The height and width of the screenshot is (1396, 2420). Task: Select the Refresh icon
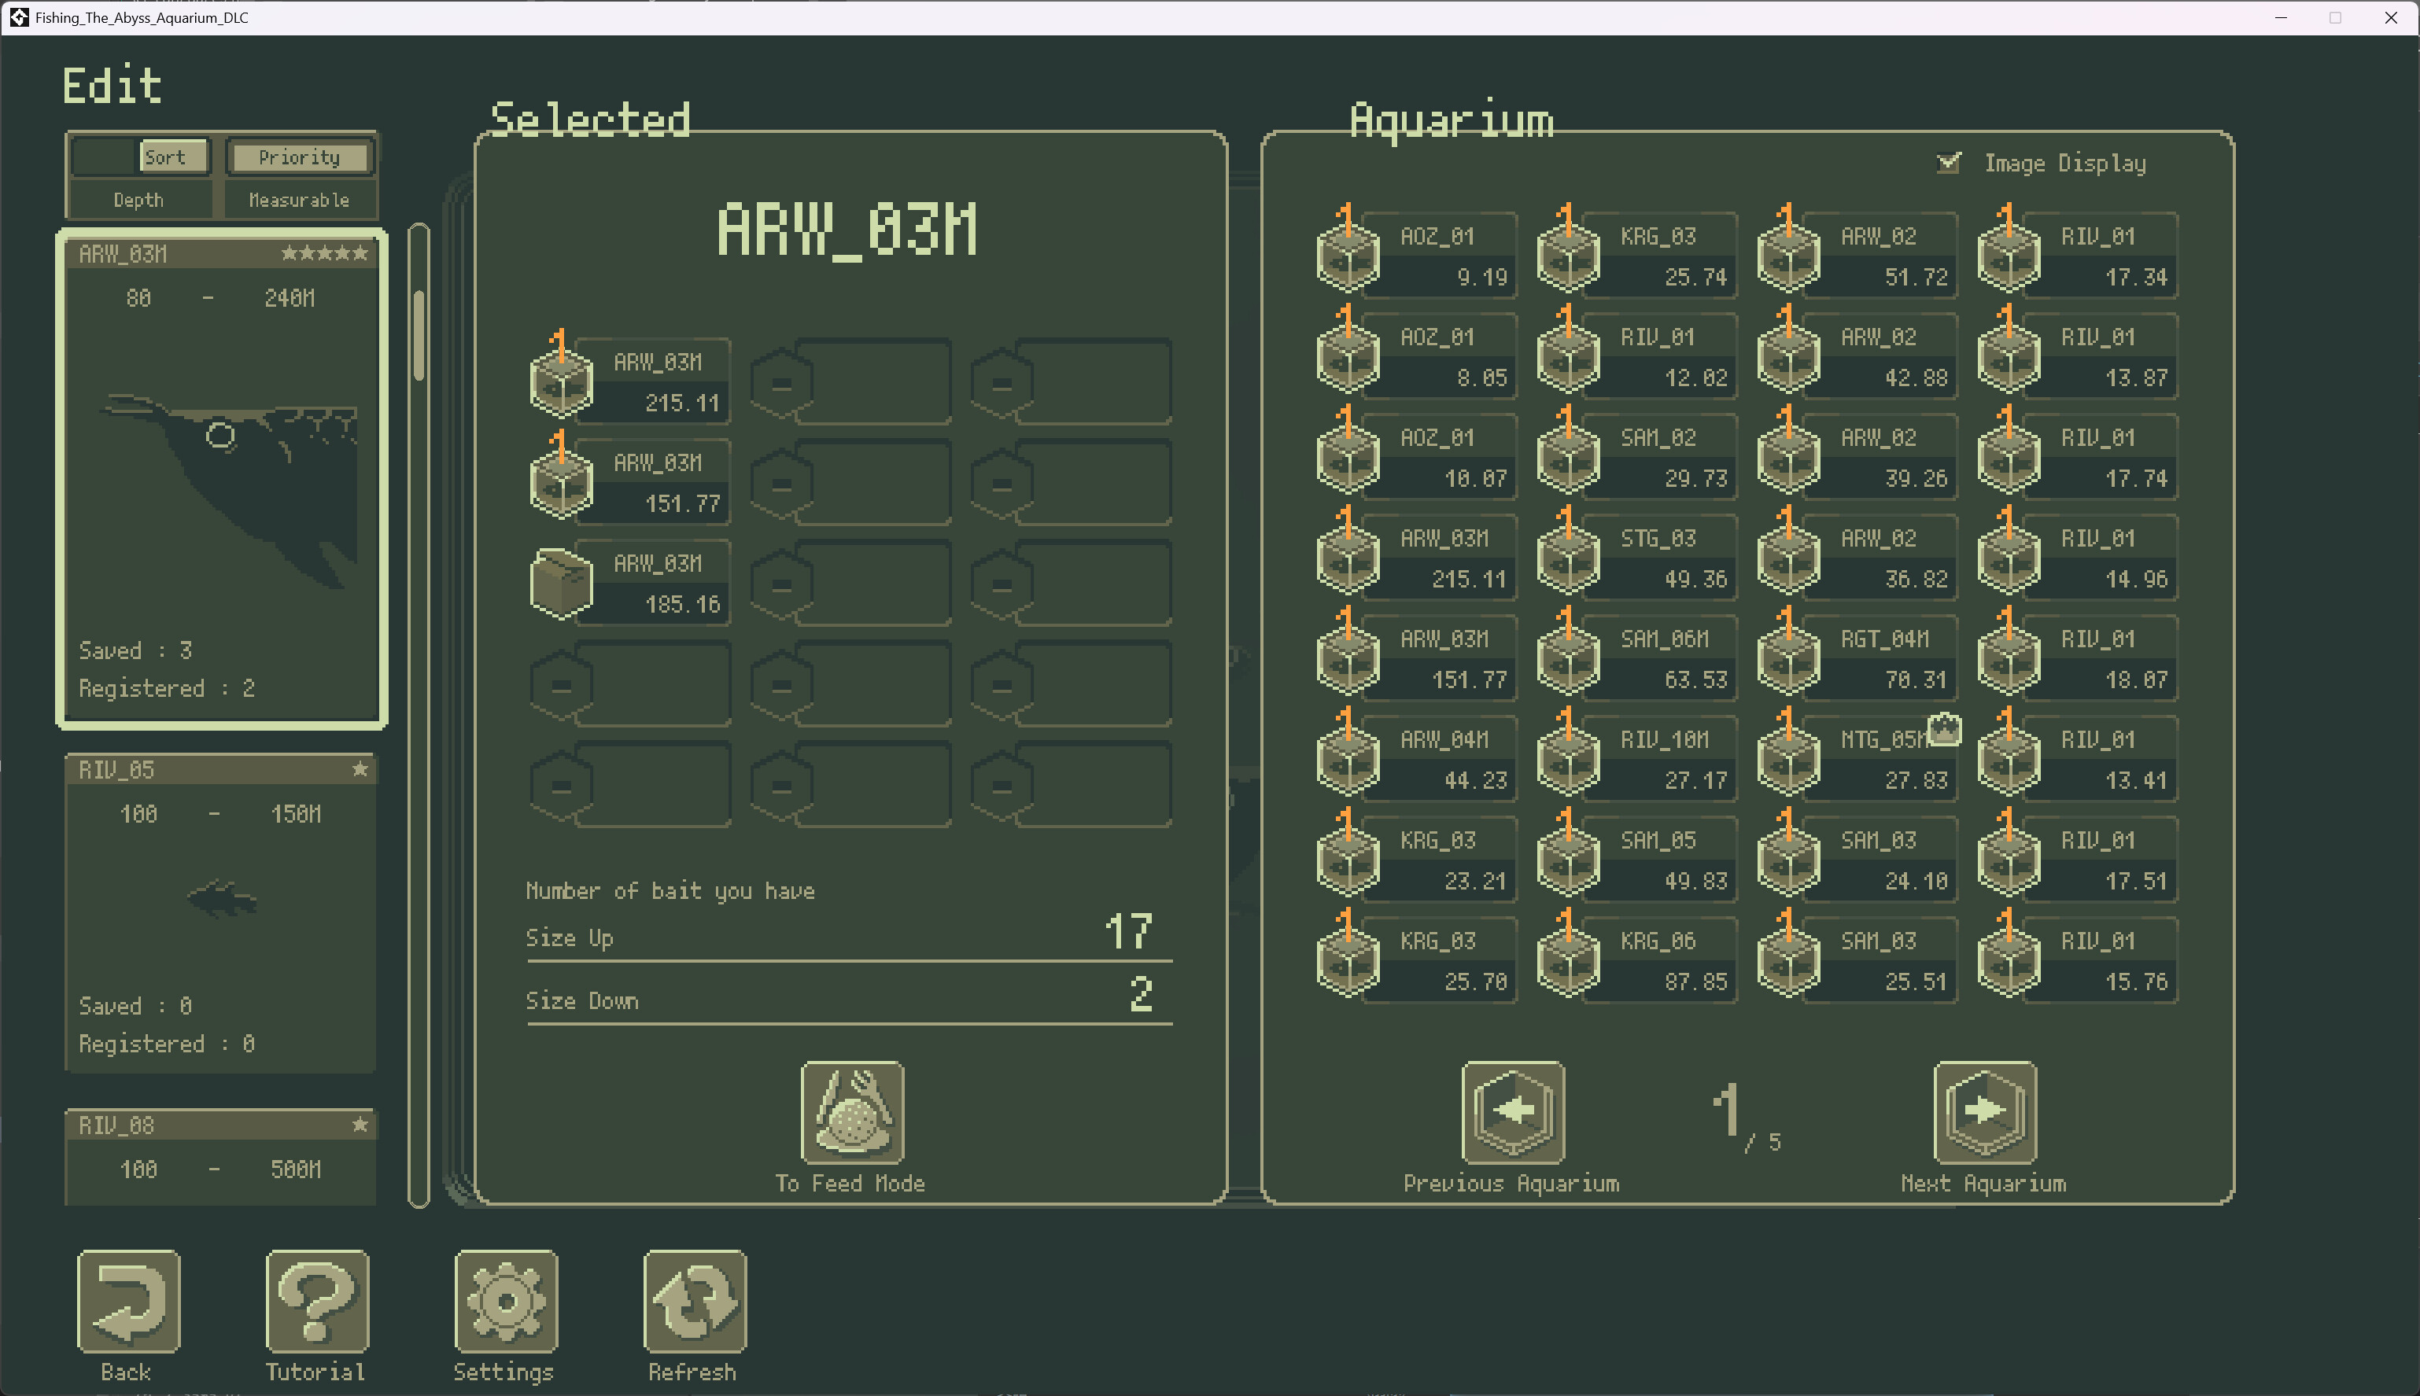692,1304
